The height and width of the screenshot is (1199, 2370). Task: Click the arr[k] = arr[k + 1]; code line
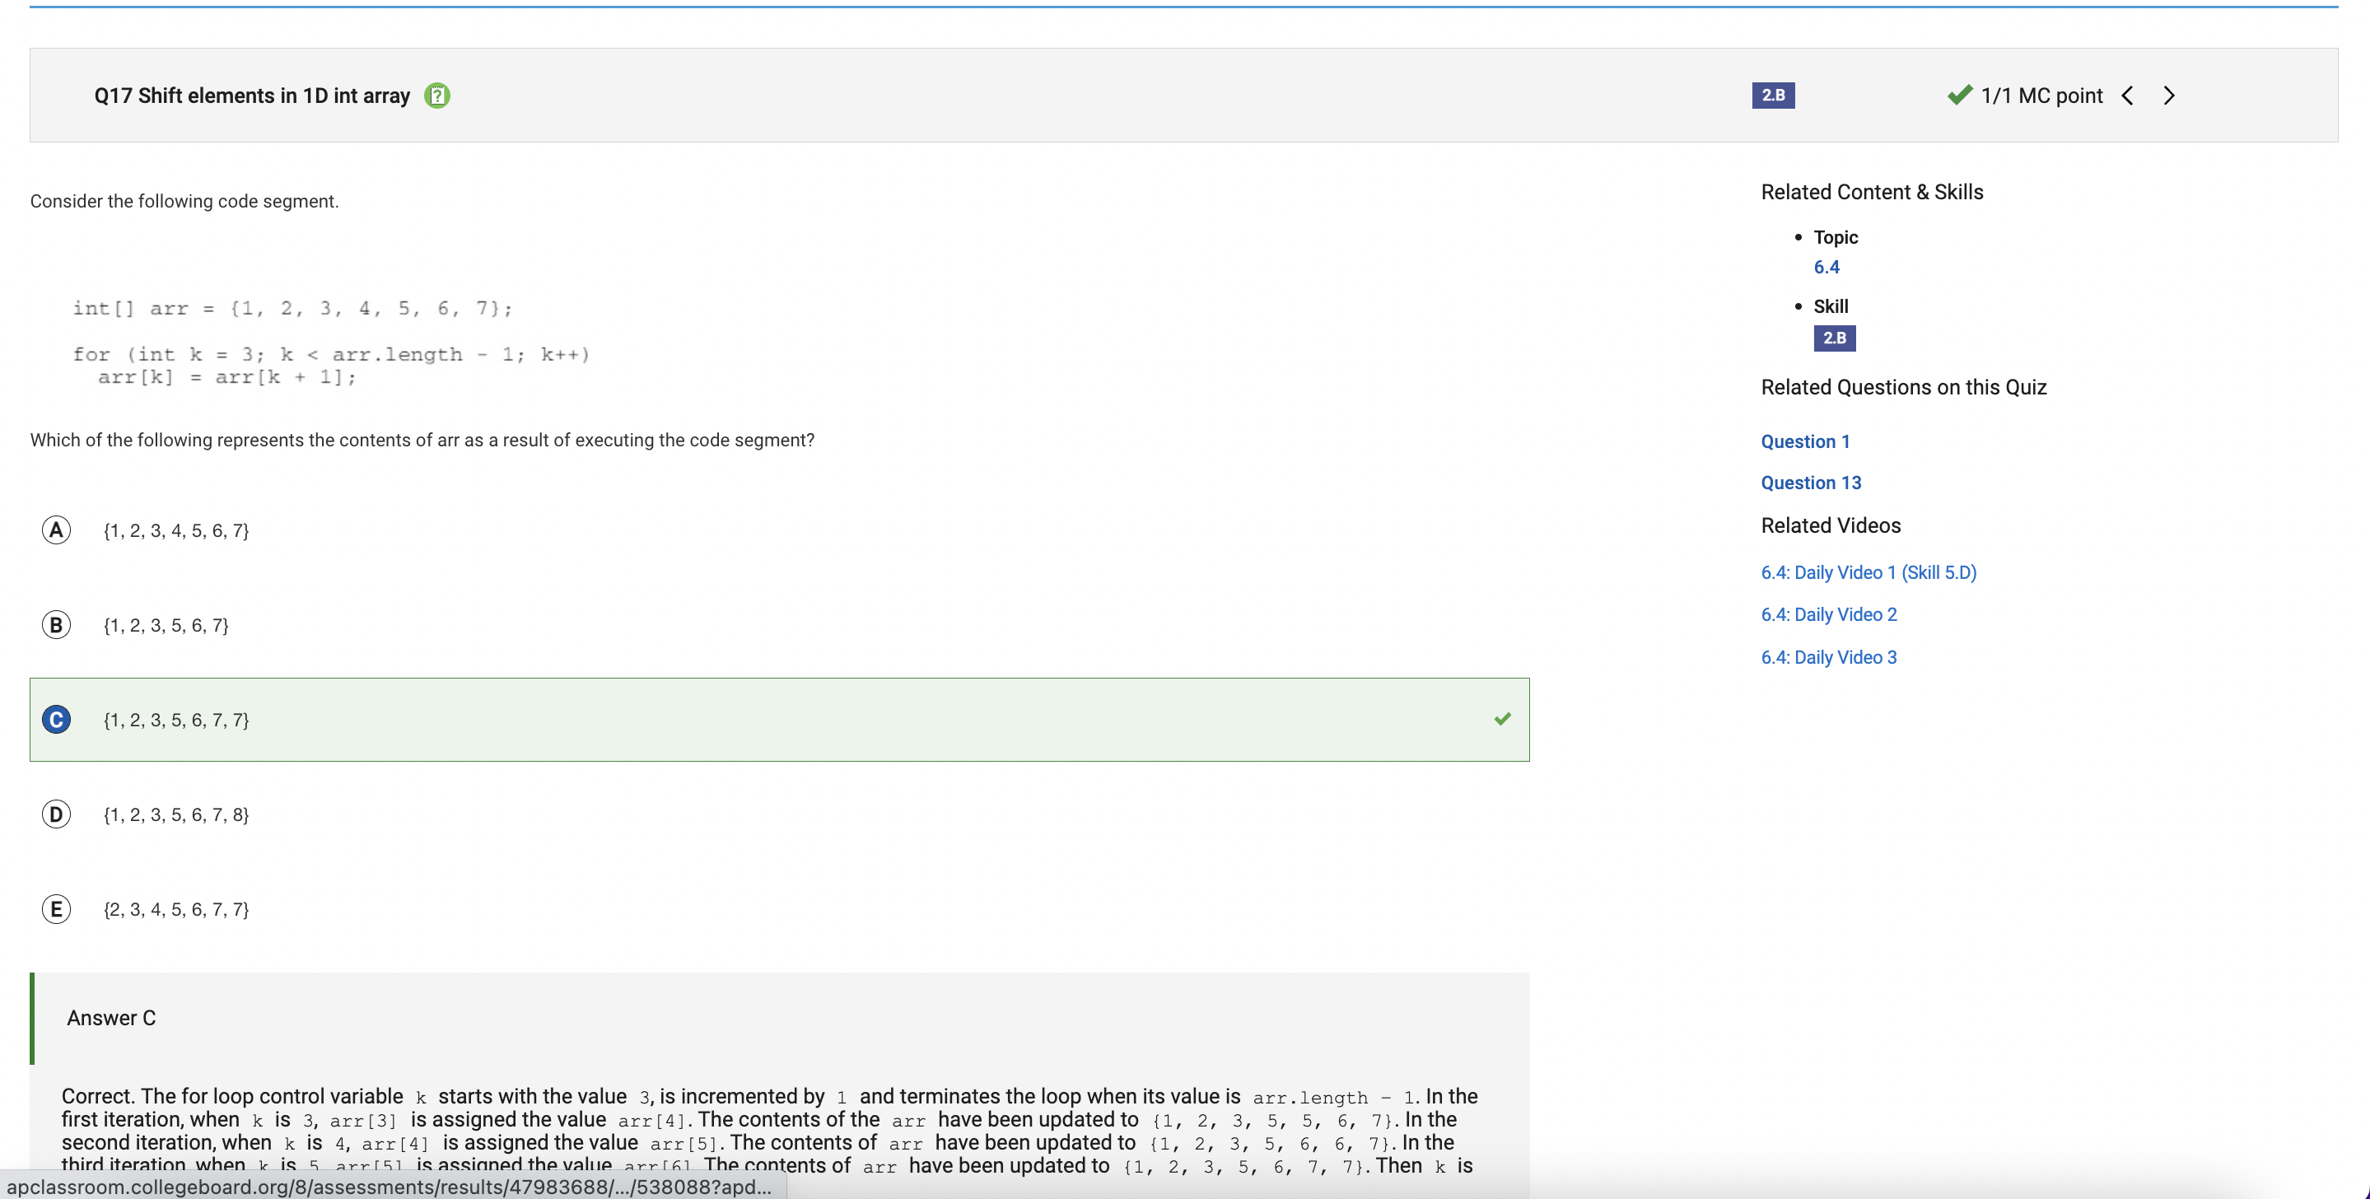click(227, 377)
